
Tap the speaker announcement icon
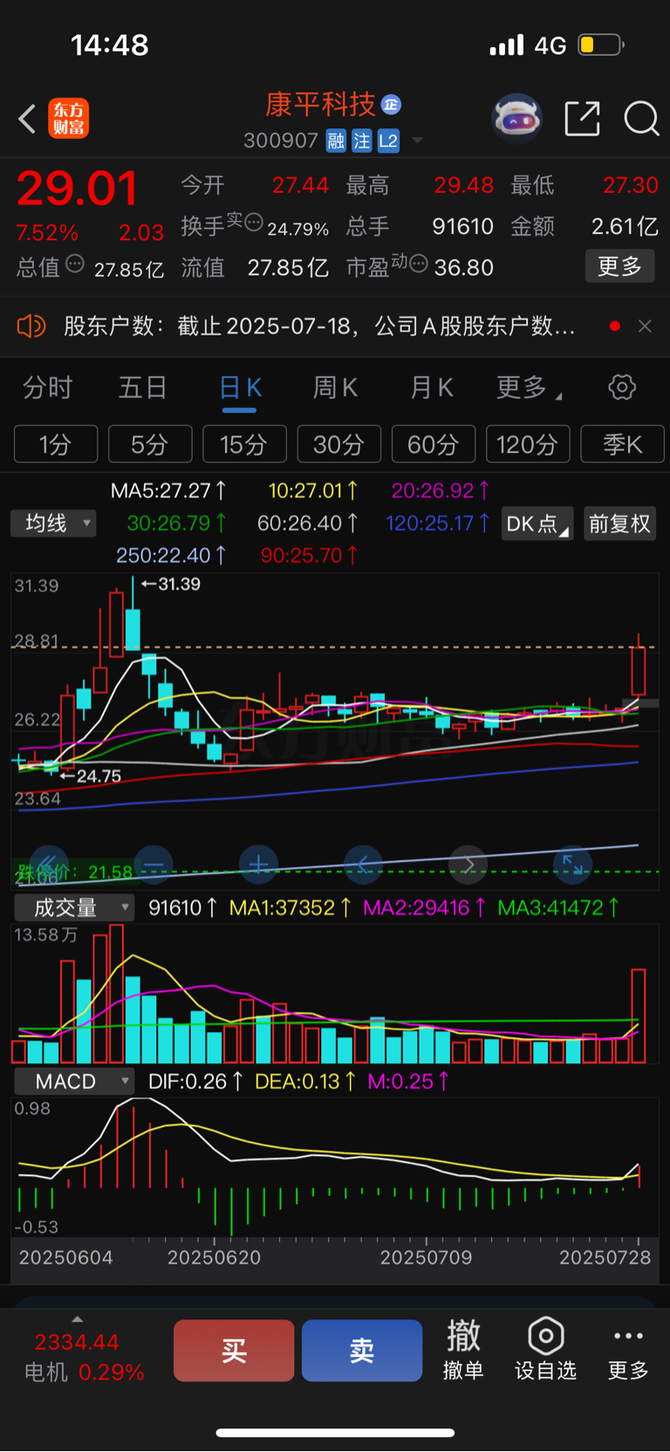coord(31,327)
